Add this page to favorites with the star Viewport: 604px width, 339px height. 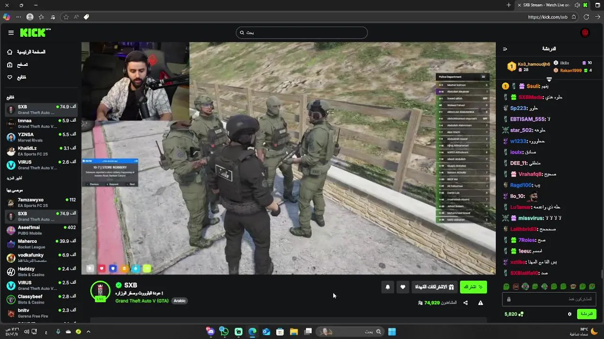click(66, 17)
